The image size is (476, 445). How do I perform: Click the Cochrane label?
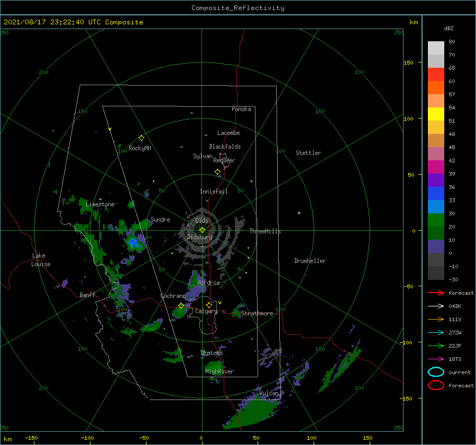[x=173, y=296]
